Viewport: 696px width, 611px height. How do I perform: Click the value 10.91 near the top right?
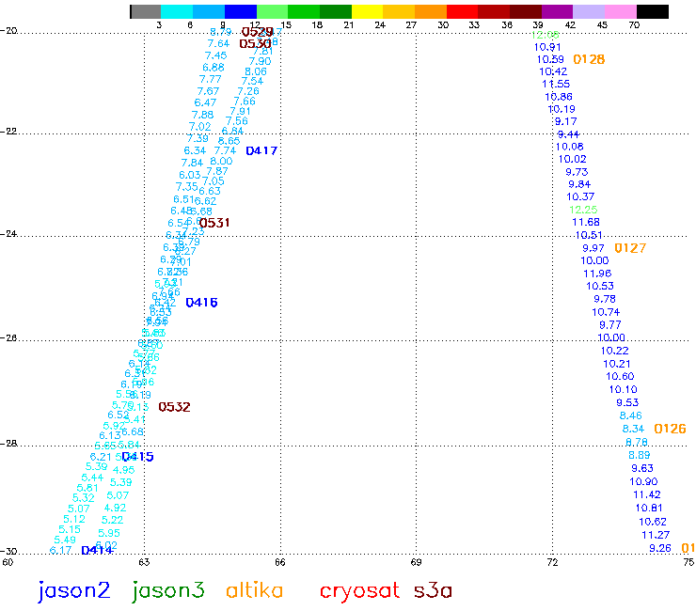coord(547,47)
